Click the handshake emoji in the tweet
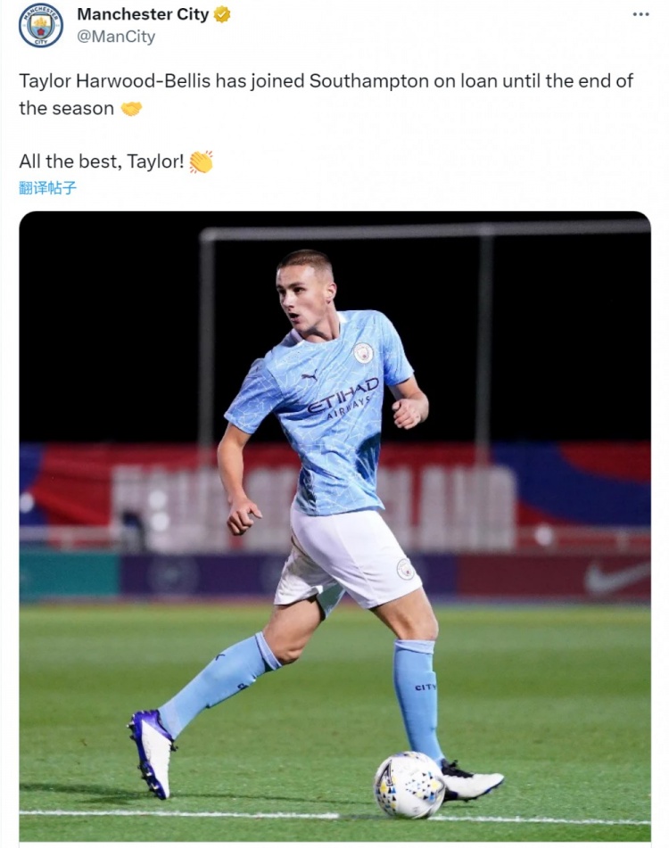This screenshot has width=669, height=848. (131, 109)
